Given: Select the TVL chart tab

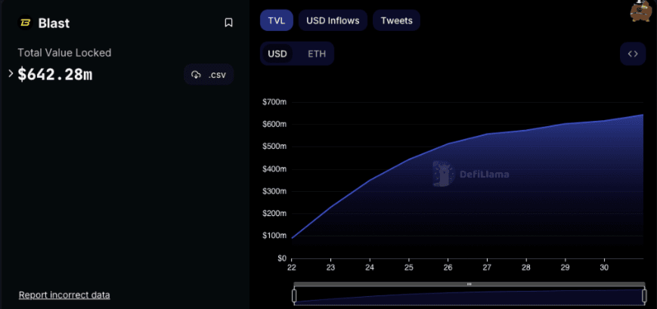Looking at the screenshot, I should coord(277,20).
